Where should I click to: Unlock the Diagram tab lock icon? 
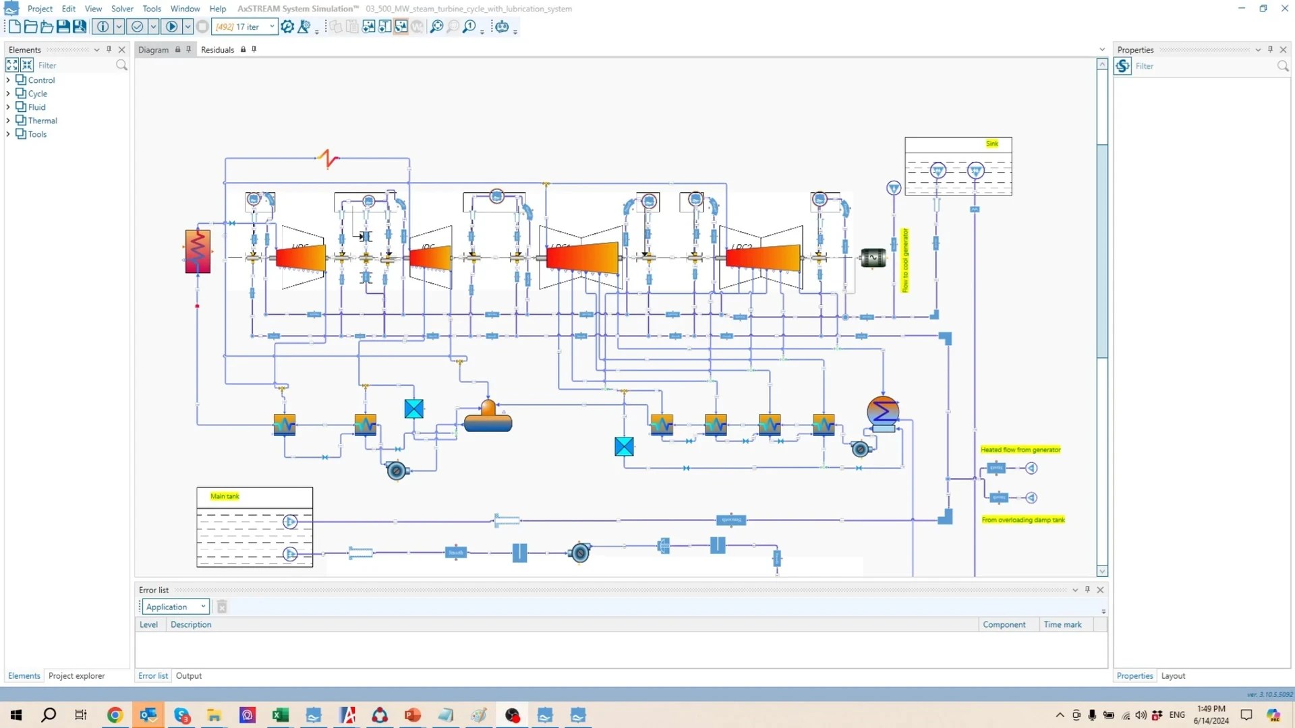click(x=177, y=49)
